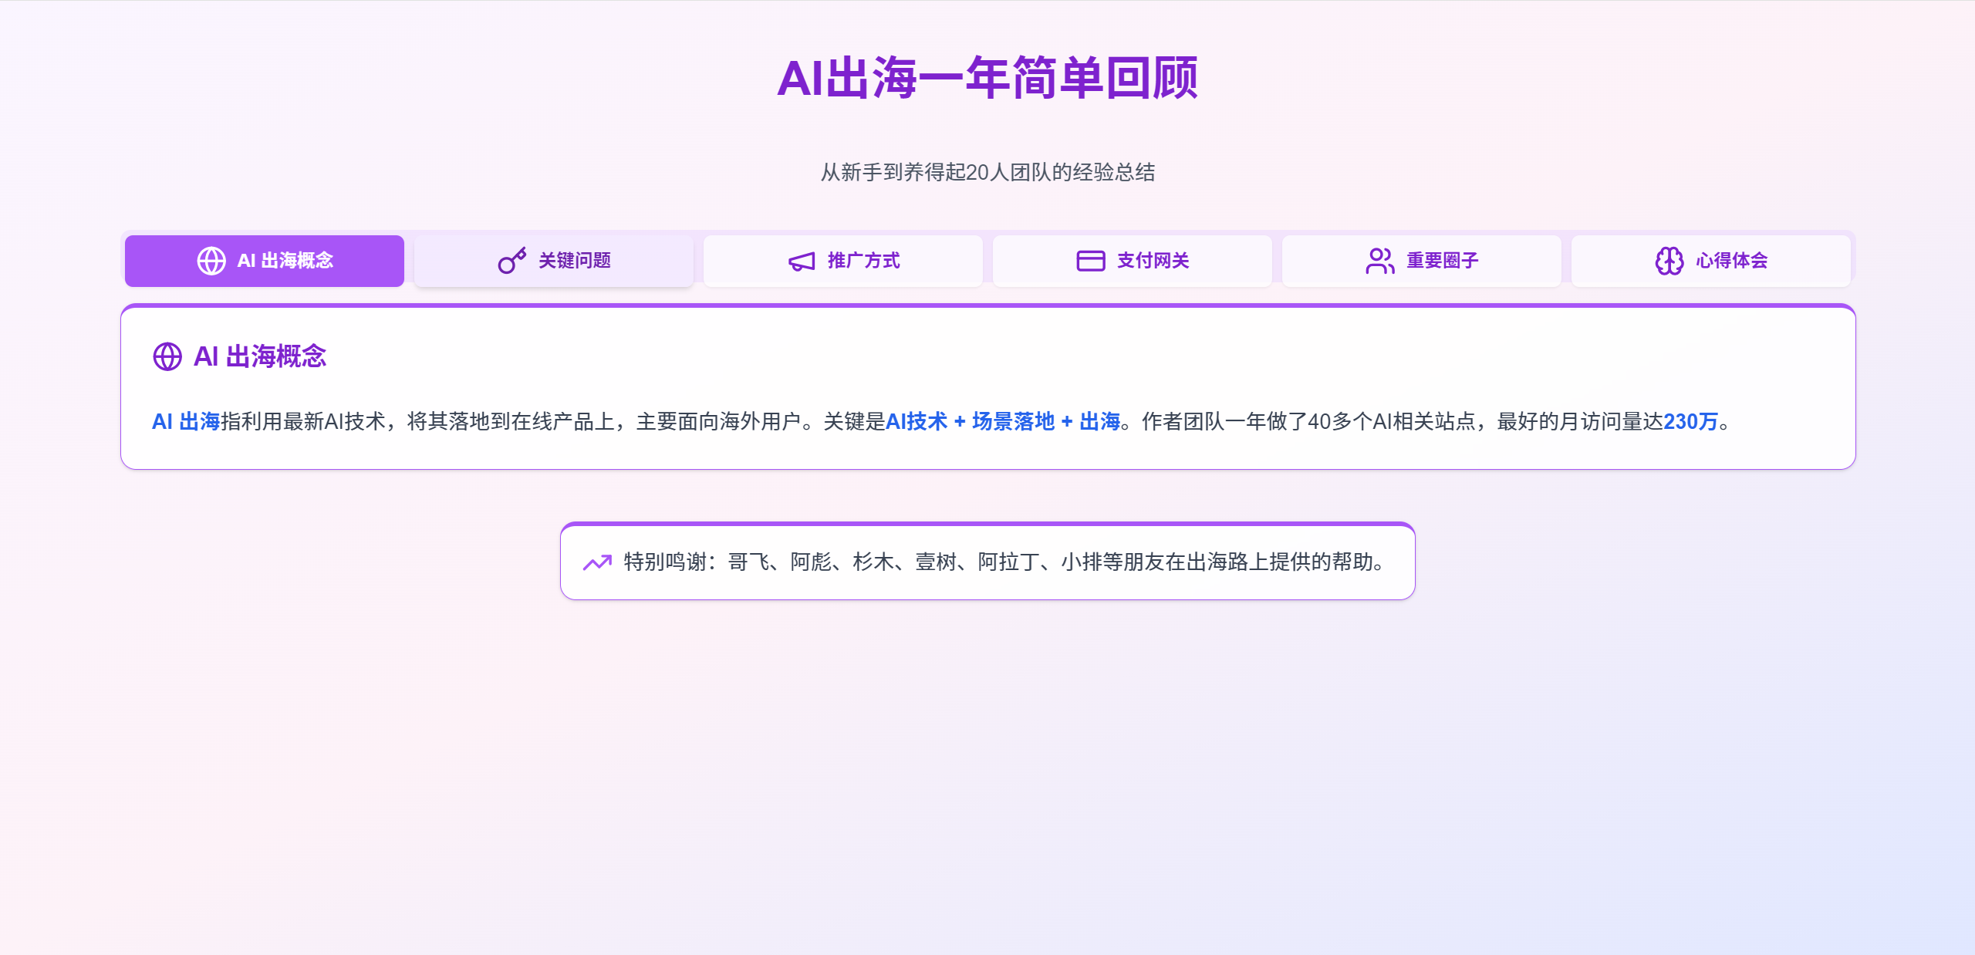Click the people icon on 重要圈子 tab
The width and height of the screenshot is (1975, 955).
(x=1379, y=261)
